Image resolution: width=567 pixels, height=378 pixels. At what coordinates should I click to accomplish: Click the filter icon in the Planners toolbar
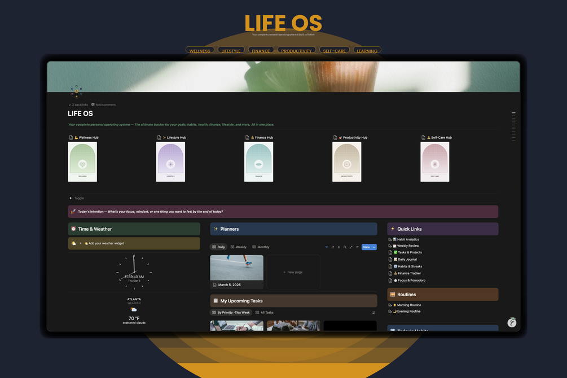tap(327, 247)
